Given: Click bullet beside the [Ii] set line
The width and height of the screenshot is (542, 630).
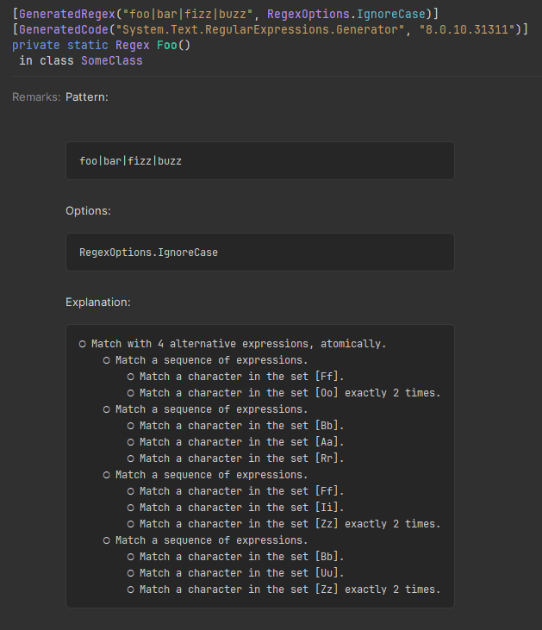Looking at the screenshot, I should pos(131,508).
